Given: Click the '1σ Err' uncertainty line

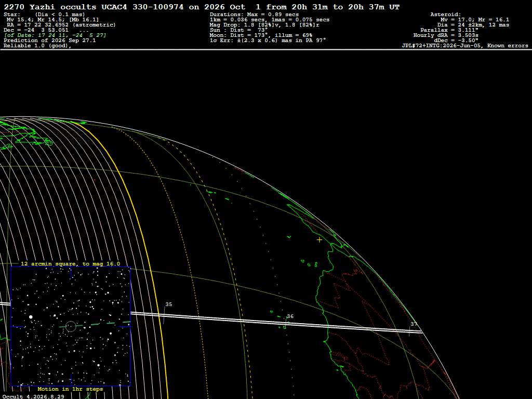Looking at the screenshot, I should point(268,41).
